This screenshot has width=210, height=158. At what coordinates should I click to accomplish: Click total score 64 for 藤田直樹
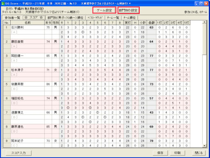[151, 41]
